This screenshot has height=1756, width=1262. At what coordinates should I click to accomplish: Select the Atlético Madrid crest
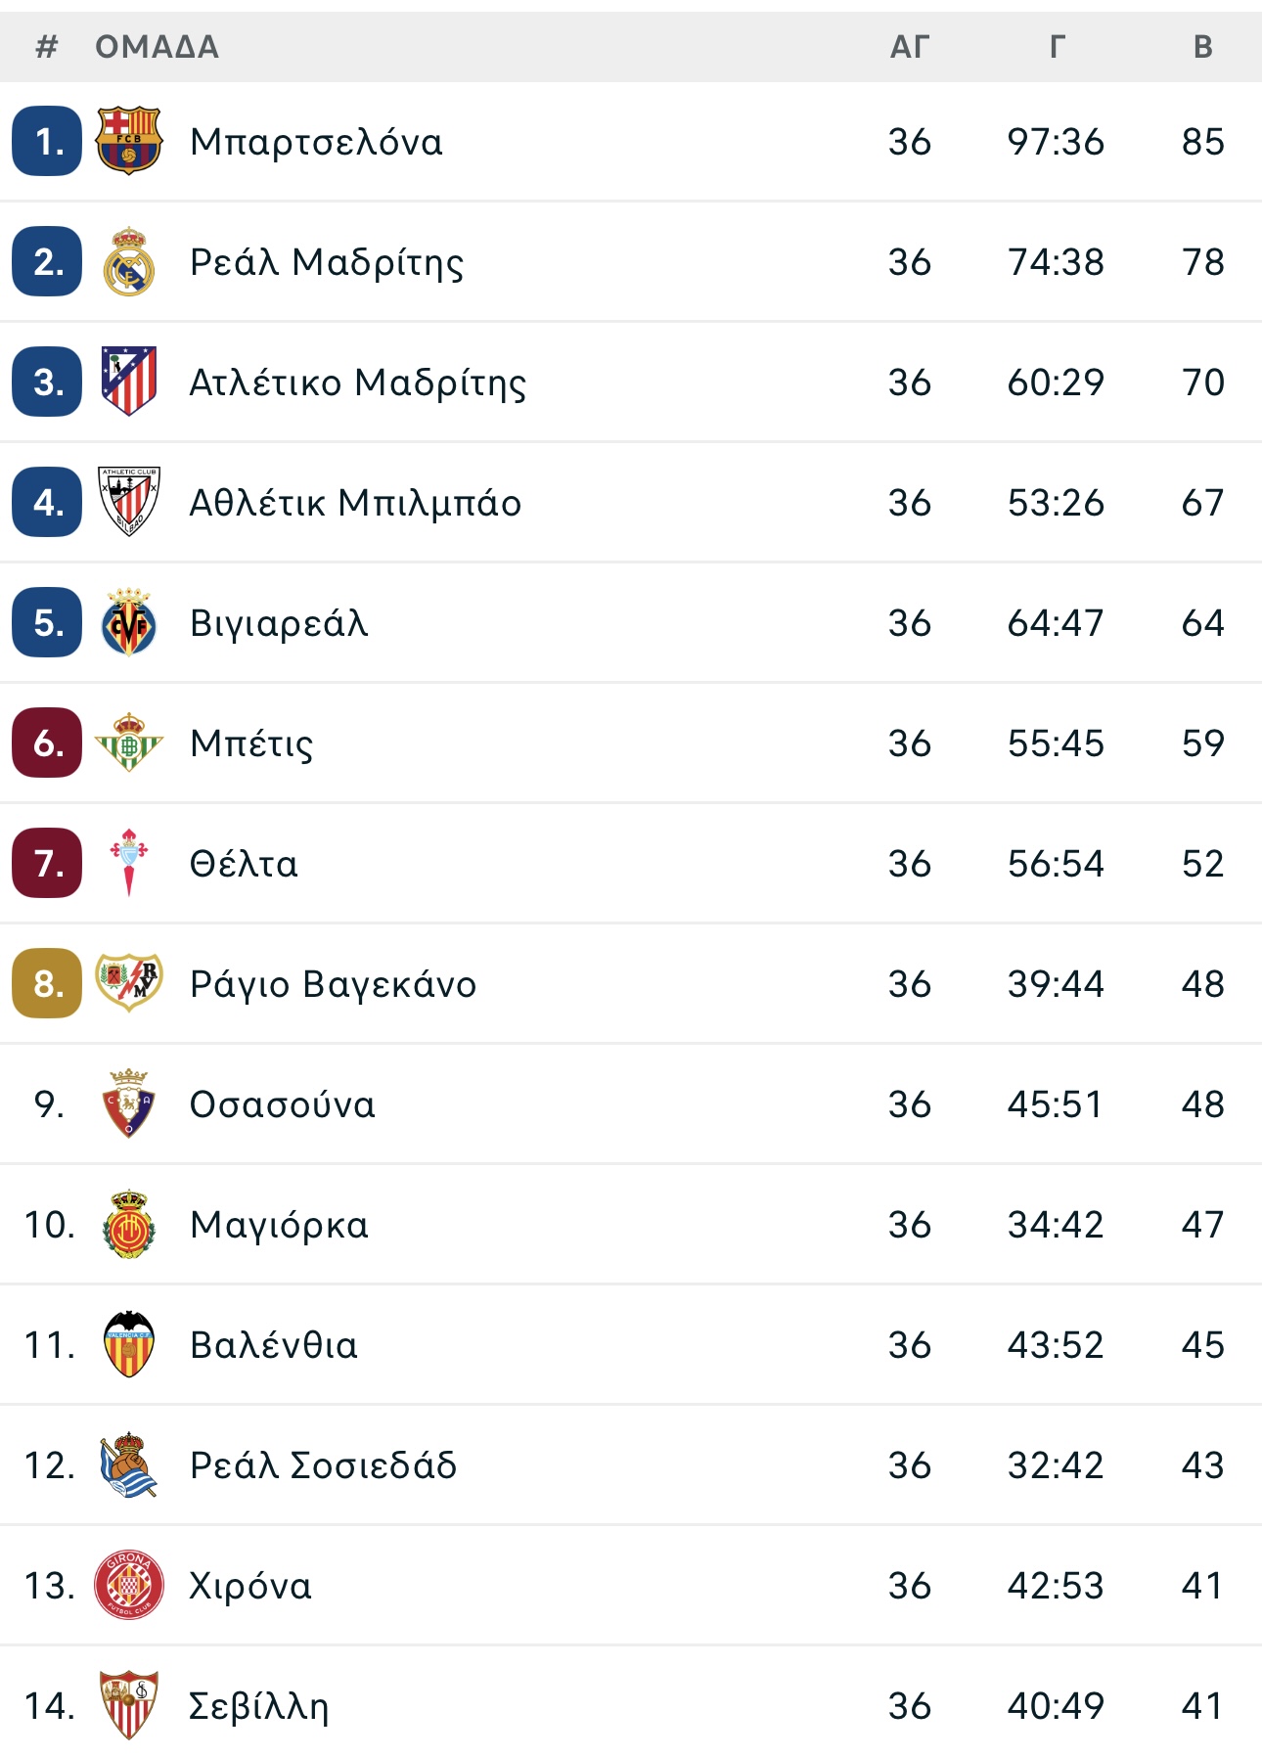[128, 382]
